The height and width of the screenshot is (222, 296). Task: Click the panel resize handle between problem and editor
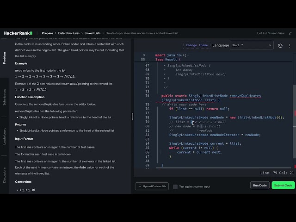click(132, 116)
